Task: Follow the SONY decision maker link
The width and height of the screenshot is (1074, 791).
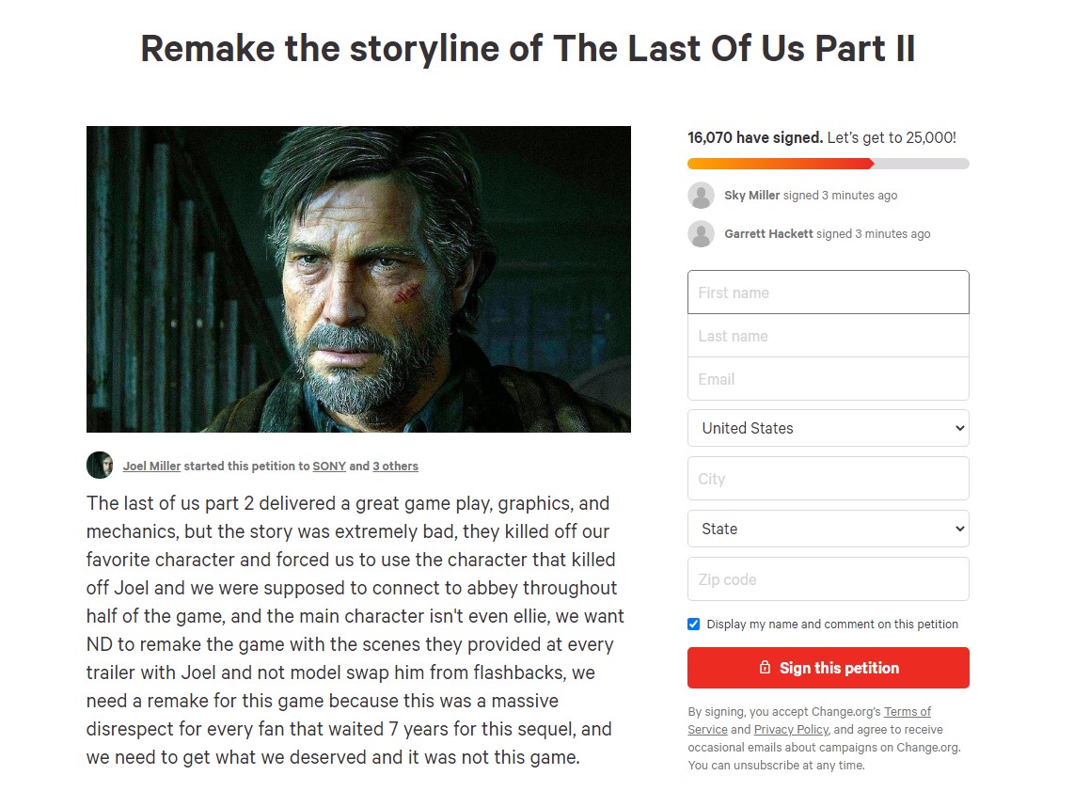Action: 329,467
